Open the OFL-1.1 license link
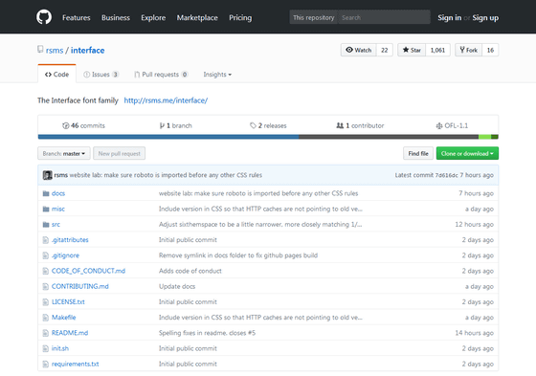 (x=452, y=125)
